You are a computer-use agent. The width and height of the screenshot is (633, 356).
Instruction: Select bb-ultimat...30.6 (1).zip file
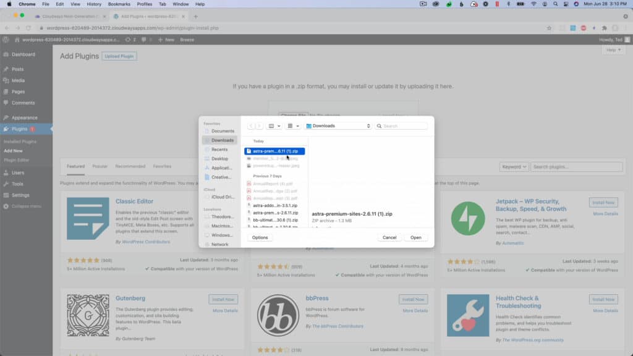pyautogui.click(x=274, y=220)
